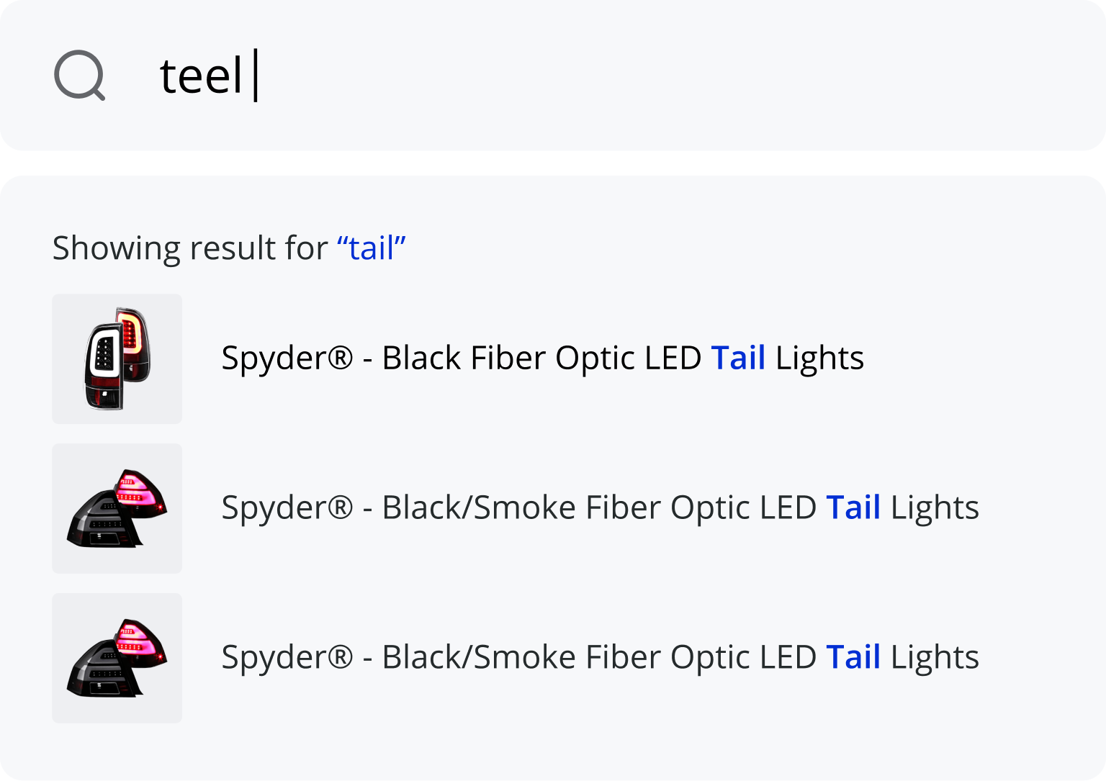Select the second Black/Smoke Fiber Optic result title
The width and height of the screenshot is (1106, 781).
click(599, 507)
